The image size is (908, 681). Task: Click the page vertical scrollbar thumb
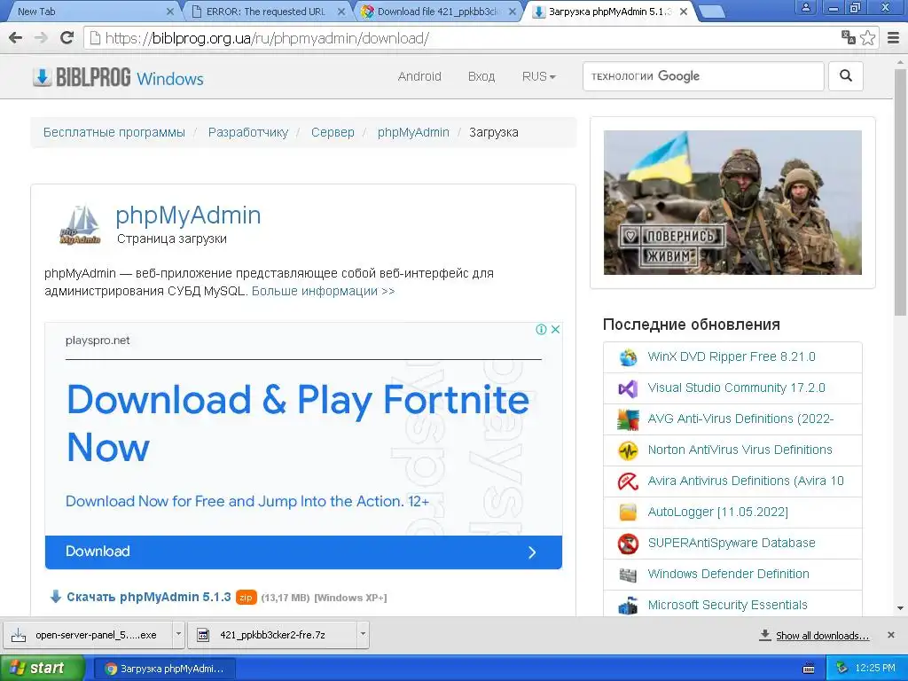(901, 192)
